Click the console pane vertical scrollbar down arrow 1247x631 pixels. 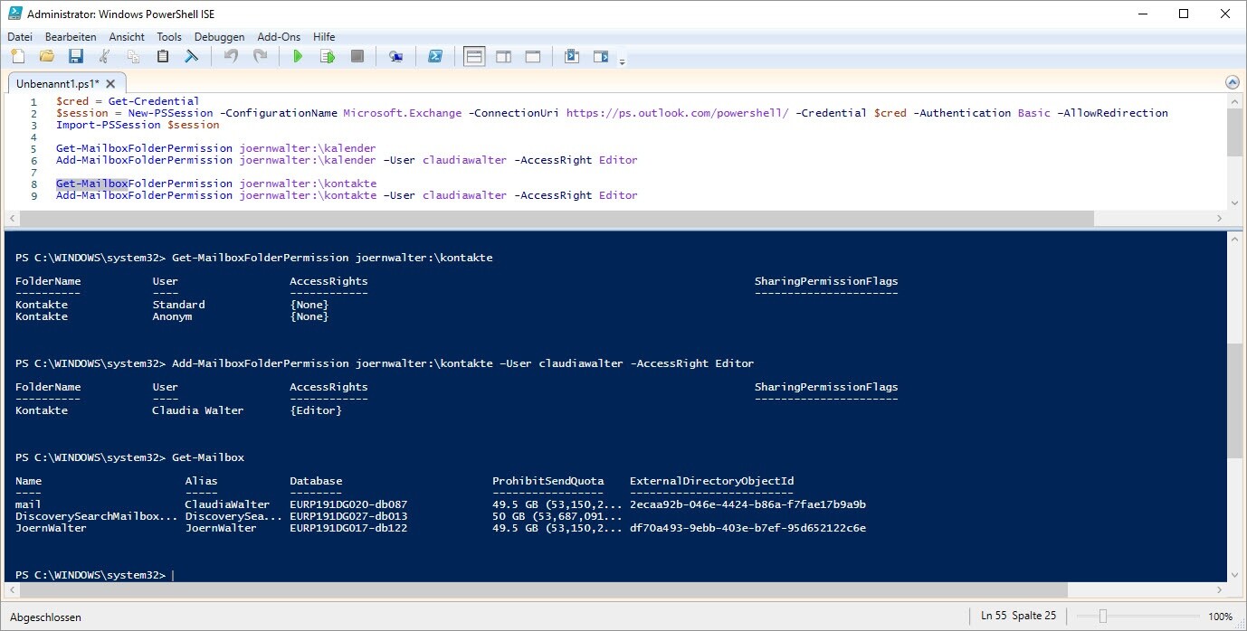[x=1234, y=574]
